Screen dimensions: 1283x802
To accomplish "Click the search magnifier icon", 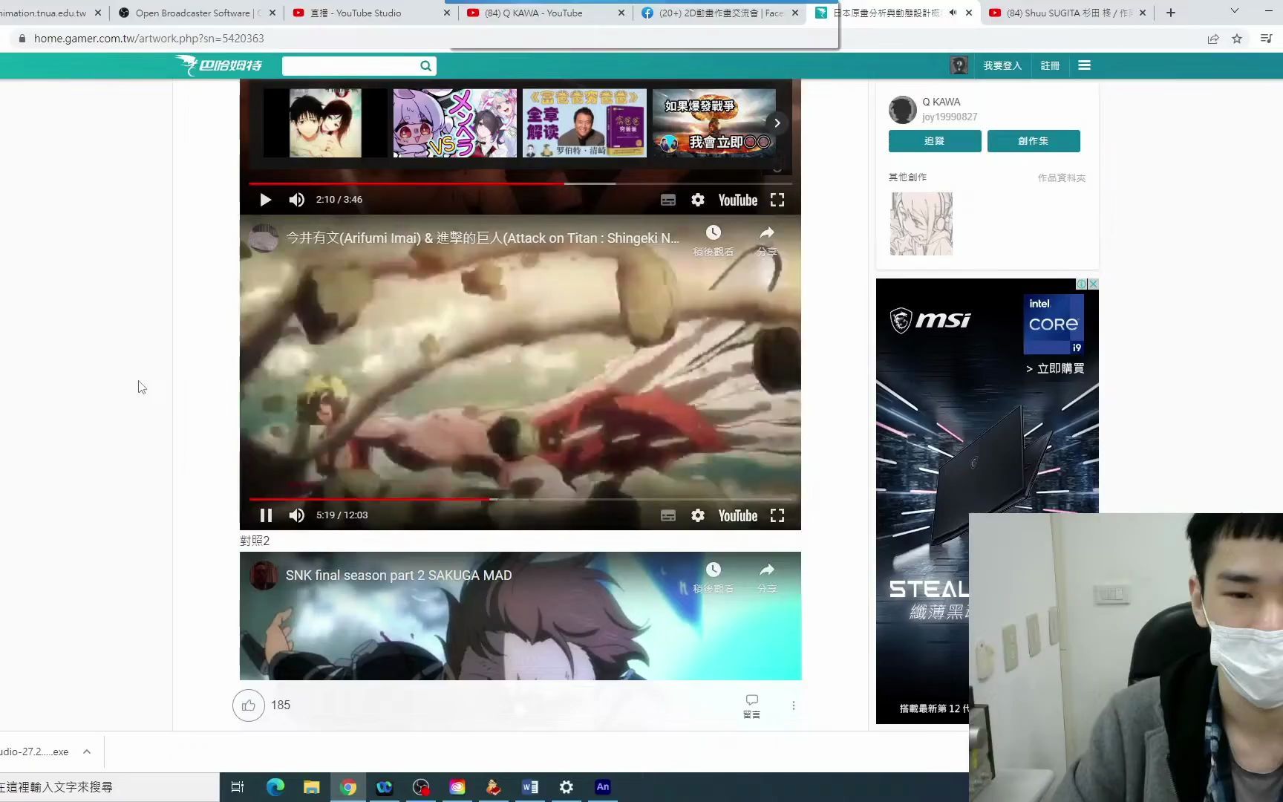I will 425,66.
